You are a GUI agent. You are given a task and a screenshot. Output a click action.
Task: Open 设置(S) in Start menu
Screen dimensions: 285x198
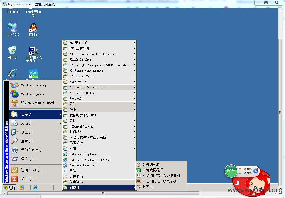[x=36, y=132]
